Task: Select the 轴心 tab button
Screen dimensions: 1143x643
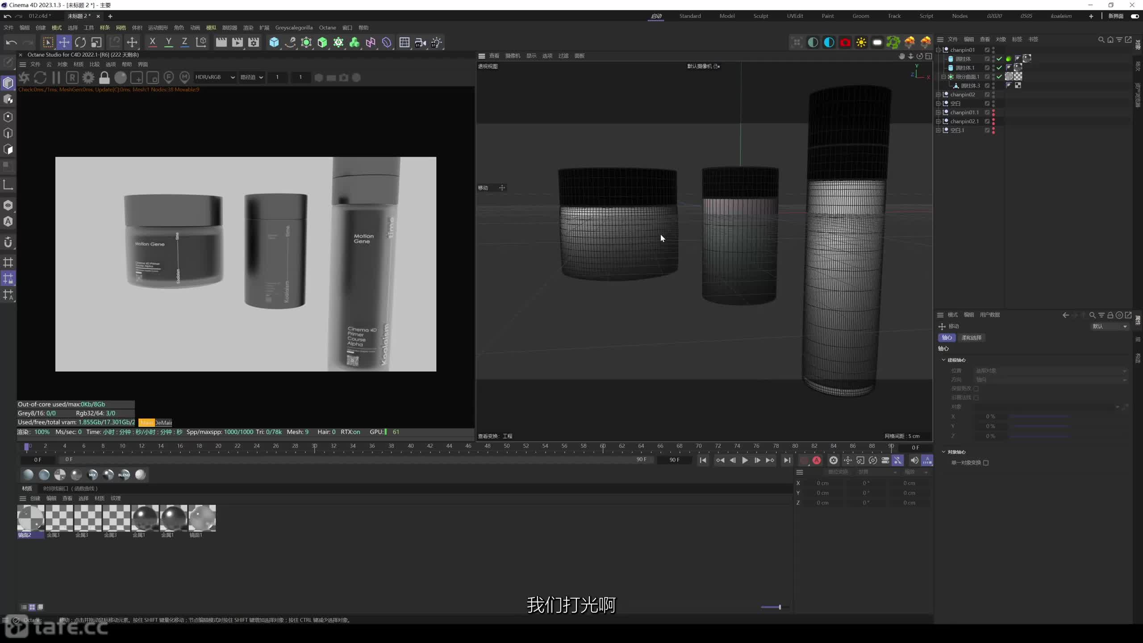Action: [947, 338]
